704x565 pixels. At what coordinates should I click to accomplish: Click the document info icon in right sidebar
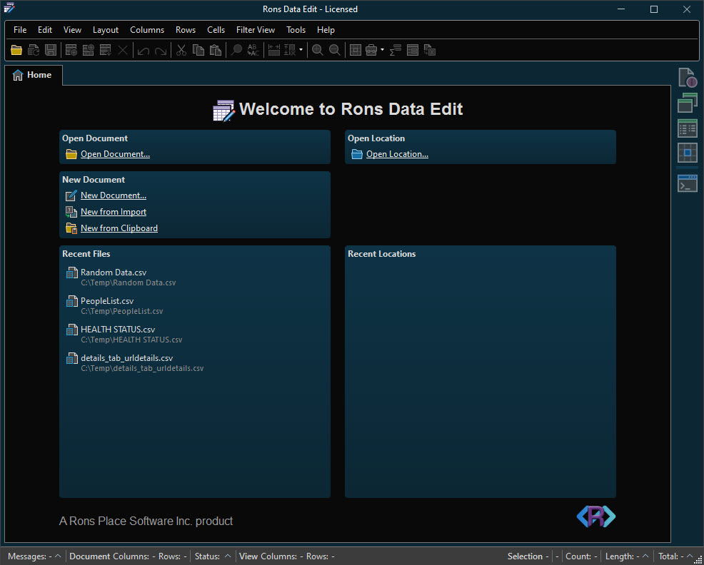point(687,77)
